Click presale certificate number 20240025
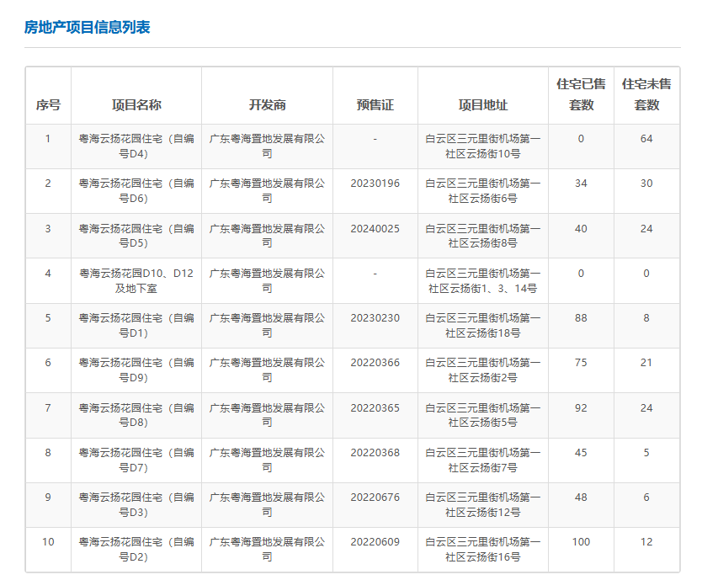The image size is (702, 580). pos(375,228)
